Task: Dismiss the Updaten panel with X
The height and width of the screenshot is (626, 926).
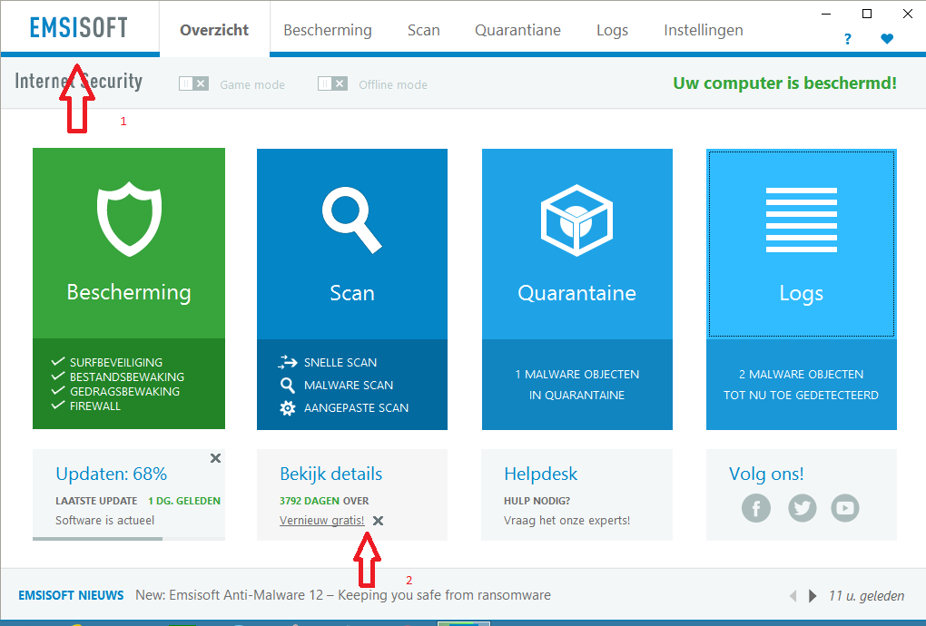Action: [x=215, y=458]
